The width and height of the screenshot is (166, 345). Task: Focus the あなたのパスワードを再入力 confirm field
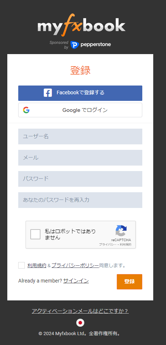pyautogui.click(x=80, y=200)
